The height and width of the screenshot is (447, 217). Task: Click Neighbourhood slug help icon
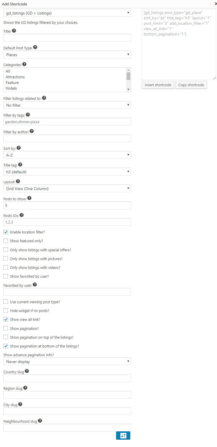pyautogui.click(x=40, y=421)
